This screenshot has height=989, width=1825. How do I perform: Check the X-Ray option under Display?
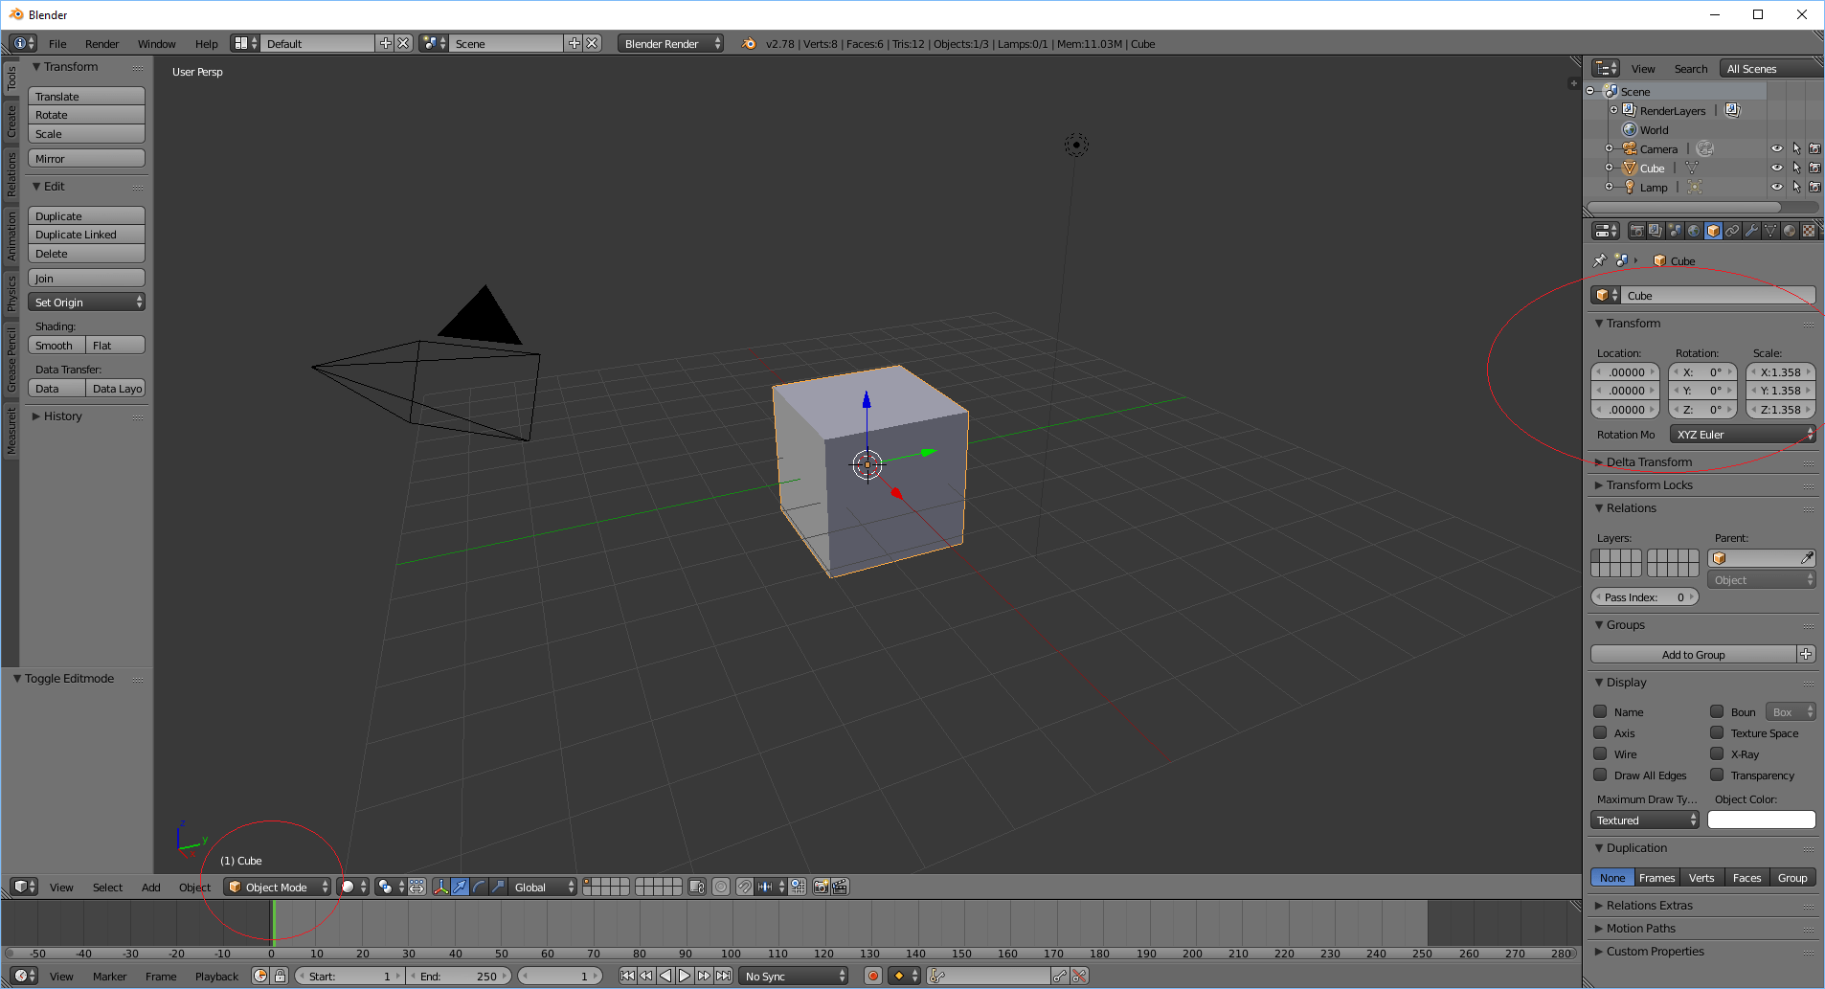(1719, 753)
